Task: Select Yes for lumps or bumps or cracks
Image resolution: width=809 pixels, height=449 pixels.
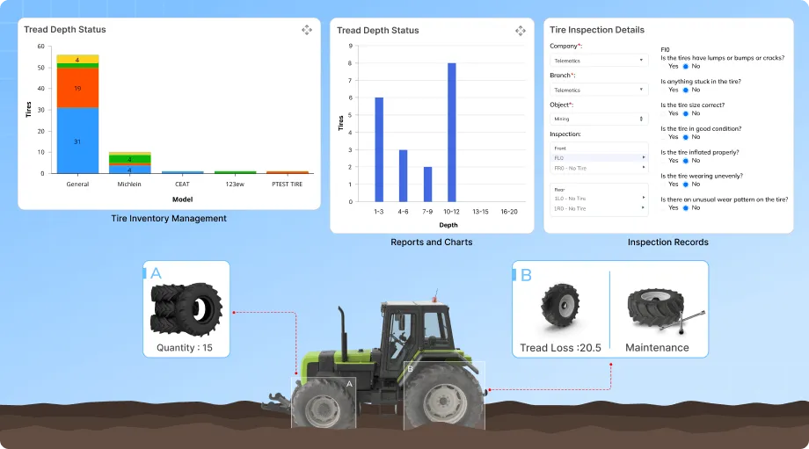Action: tap(664, 66)
